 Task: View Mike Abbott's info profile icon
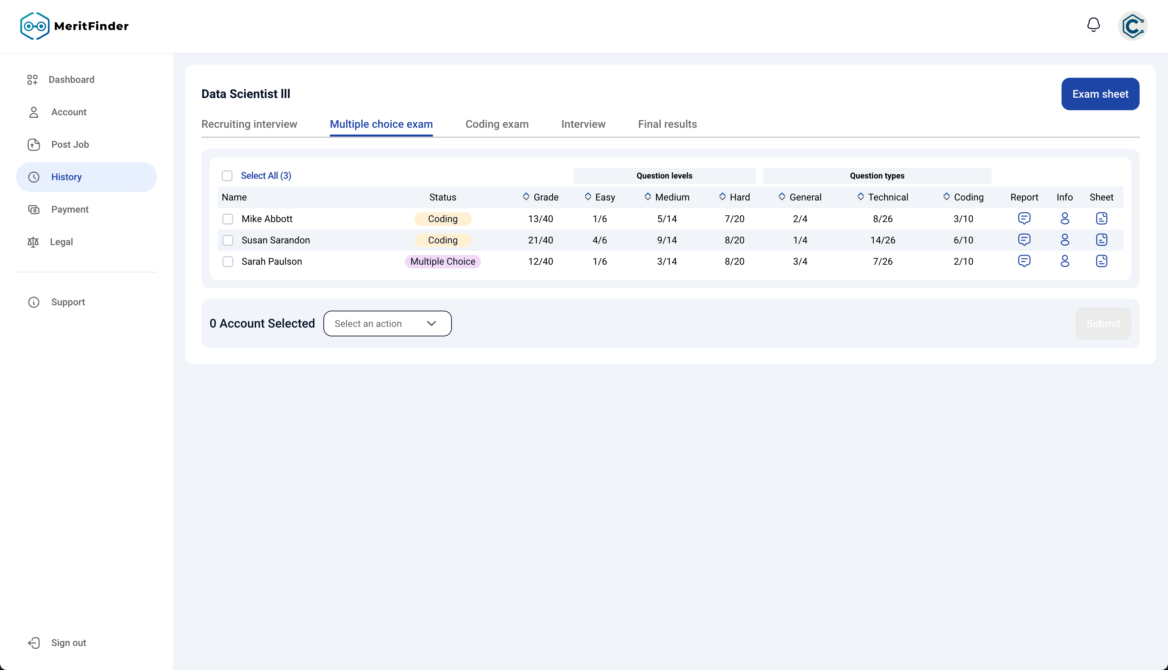[1065, 219]
